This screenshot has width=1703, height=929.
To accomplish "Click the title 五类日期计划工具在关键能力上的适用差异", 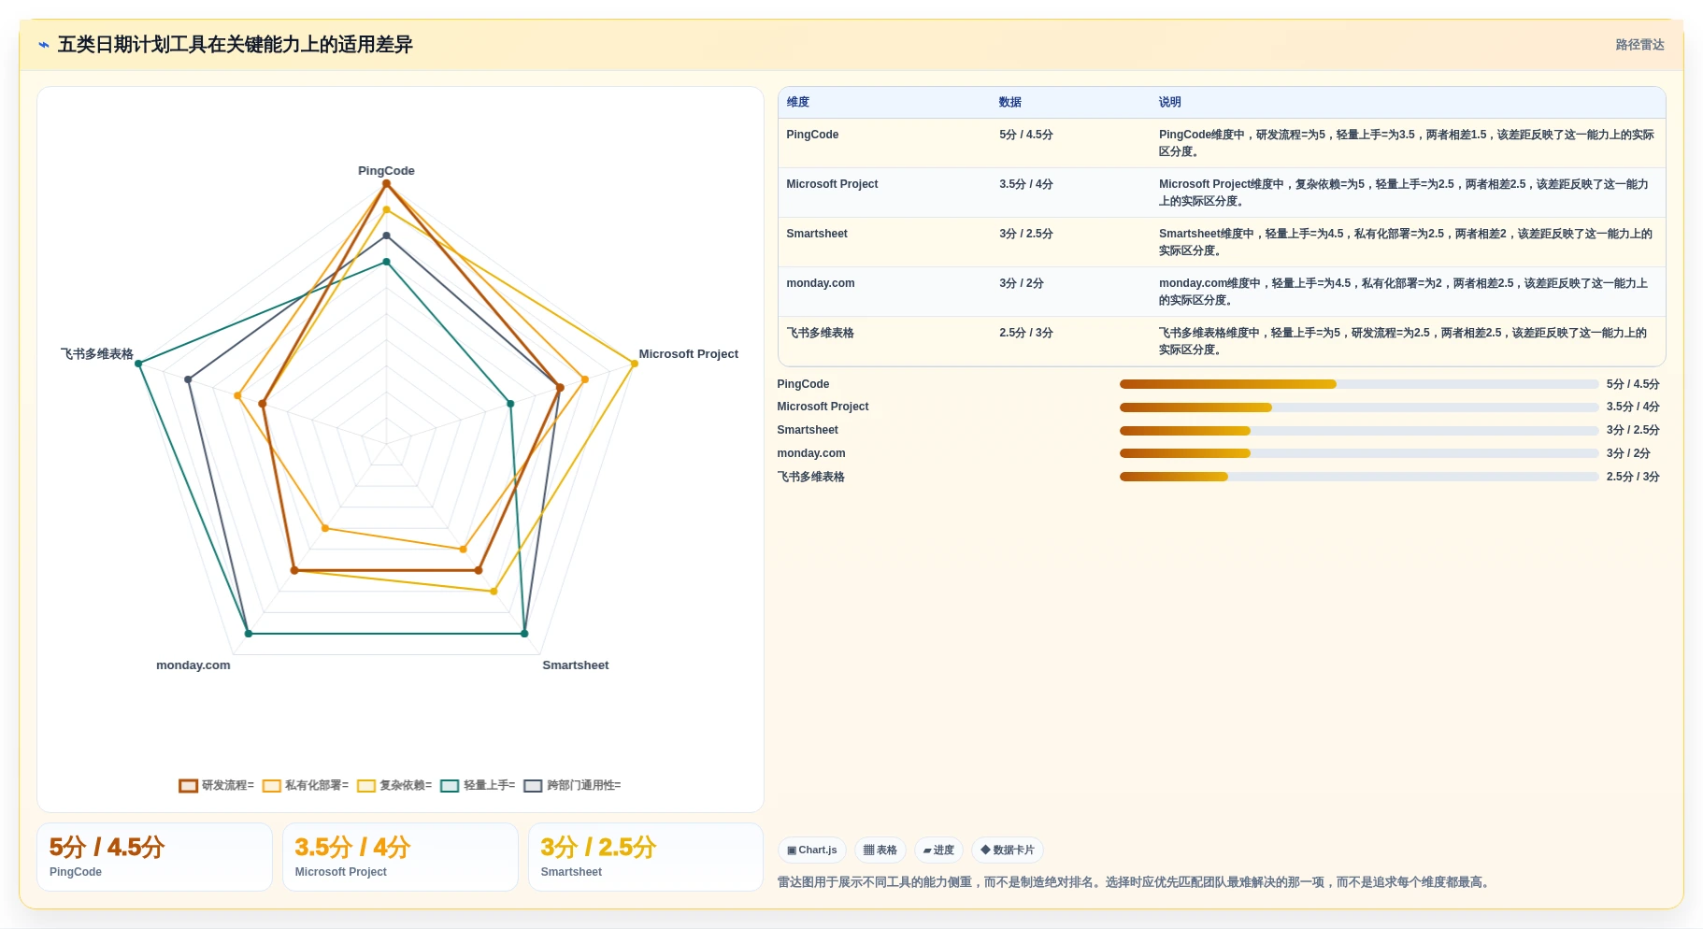I will pos(236,45).
